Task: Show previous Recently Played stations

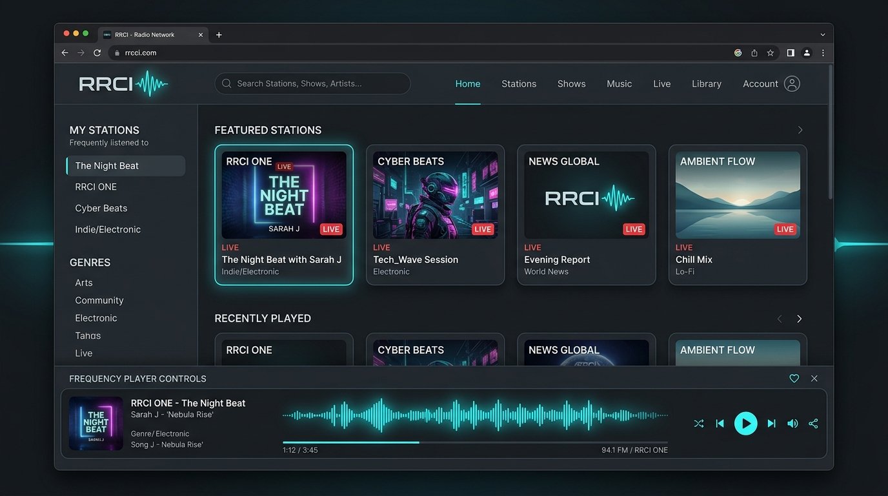Action: [x=780, y=318]
